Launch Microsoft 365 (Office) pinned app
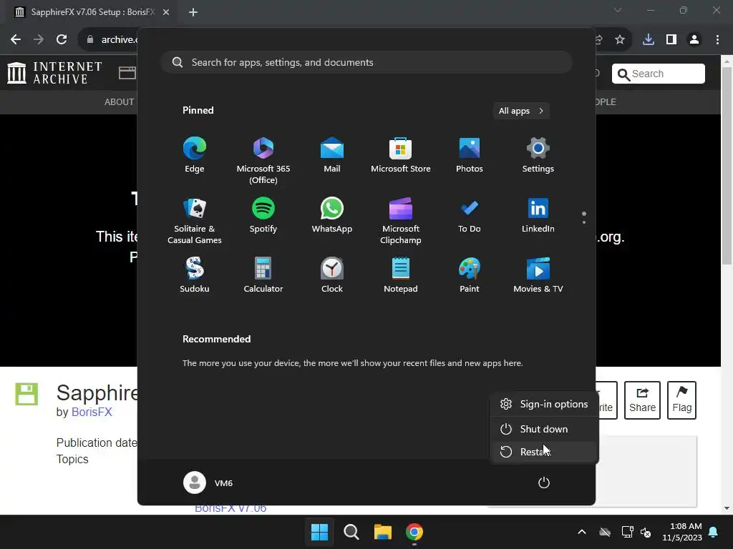The width and height of the screenshot is (733, 549). point(263,160)
